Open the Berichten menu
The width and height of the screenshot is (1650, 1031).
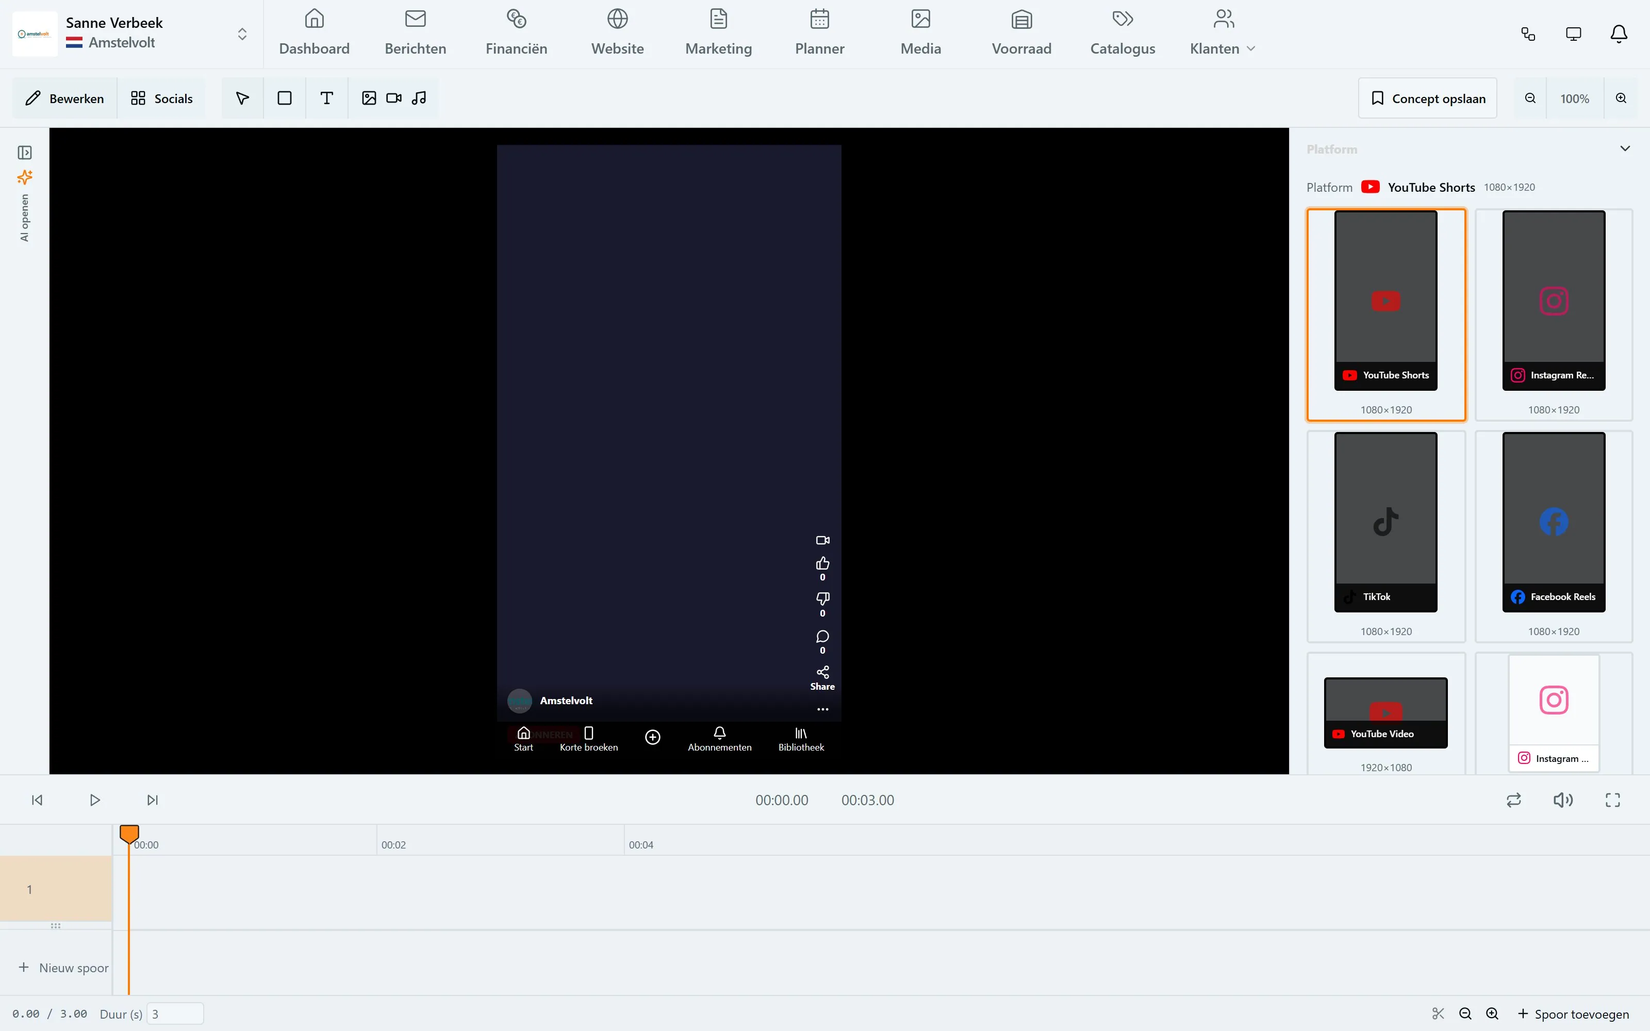[415, 34]
